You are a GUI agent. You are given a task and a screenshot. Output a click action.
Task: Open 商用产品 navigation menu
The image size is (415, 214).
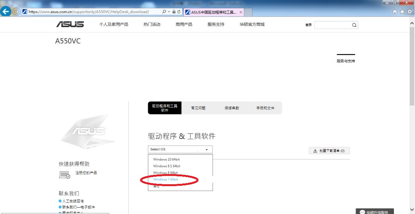pyautogui.click(x=184, y=24)
